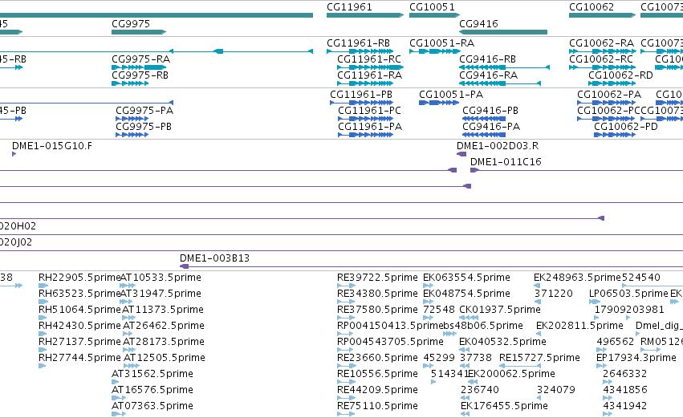The width and height of the screenshot is (683, 418).
Task: Click purple arrow under DME1-002D03.R
Action: point(461,154)
